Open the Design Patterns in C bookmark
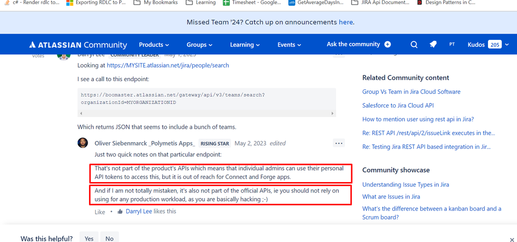517x242 pixels. point(446,3)
